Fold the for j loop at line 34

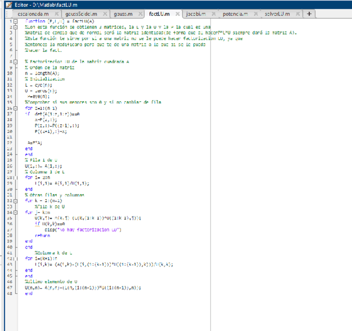15,212
